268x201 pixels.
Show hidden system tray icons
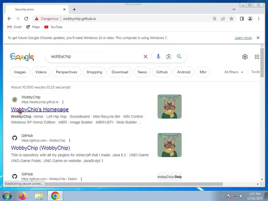222,196
